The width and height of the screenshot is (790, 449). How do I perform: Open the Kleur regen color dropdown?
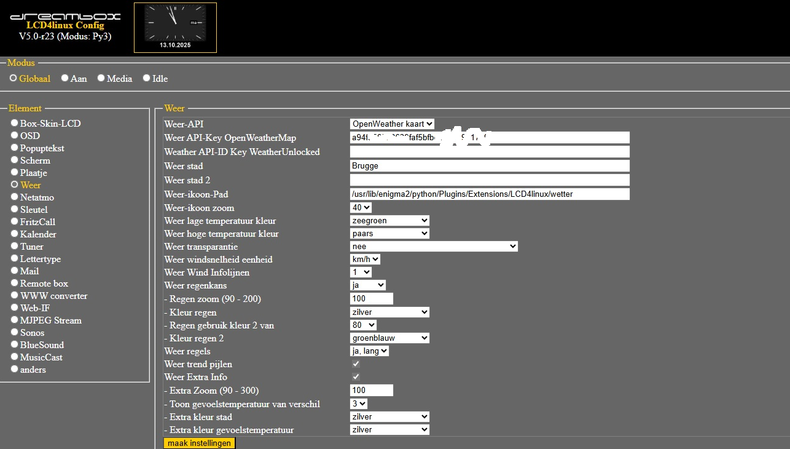[x=389, y=312]
